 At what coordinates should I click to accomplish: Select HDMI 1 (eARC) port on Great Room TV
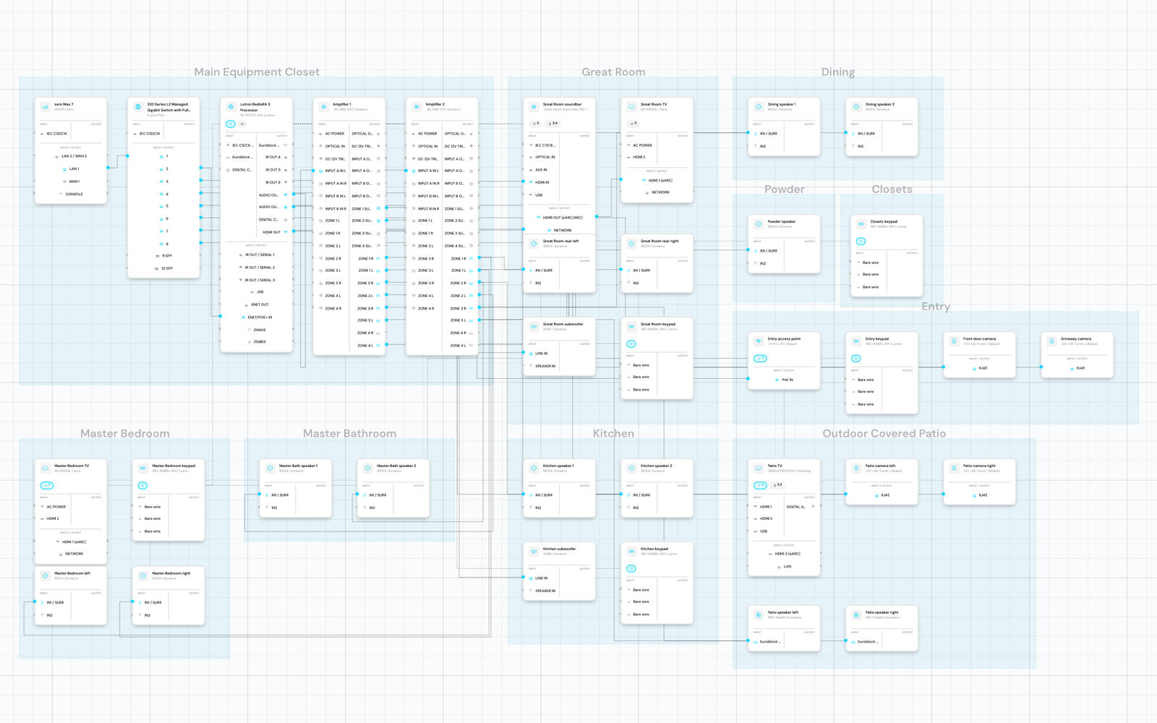pos(657,181)
